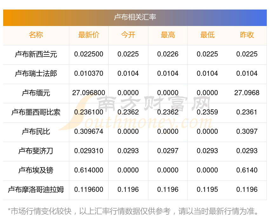Click the market disclaimer footnote text

(133, 211)
